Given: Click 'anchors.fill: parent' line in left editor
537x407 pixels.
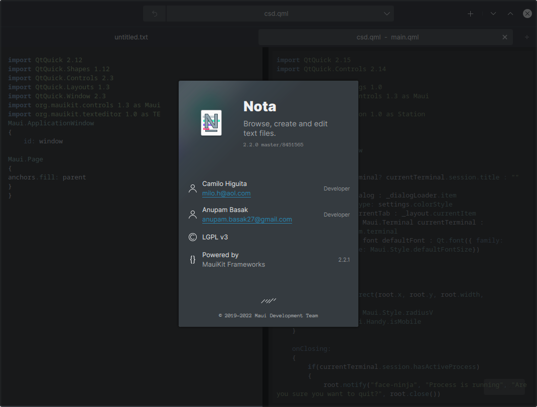Looking at the screenshot, I should [x=47, y=177].
